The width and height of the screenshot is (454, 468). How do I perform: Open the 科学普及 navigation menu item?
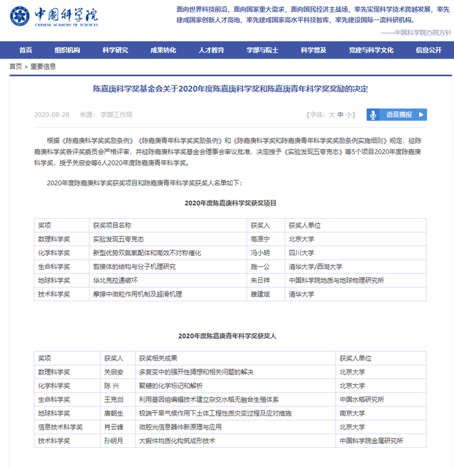click(x=313, y=50)
